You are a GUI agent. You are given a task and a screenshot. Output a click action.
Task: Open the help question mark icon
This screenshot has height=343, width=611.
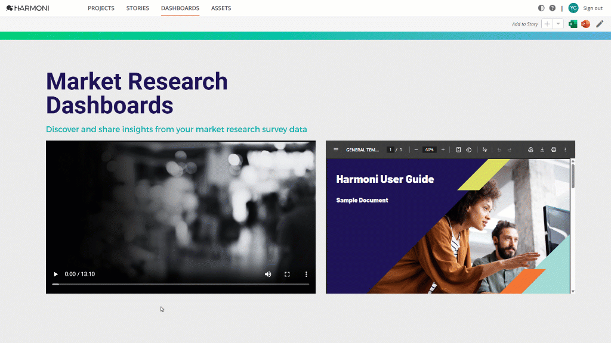pos(552,8)
